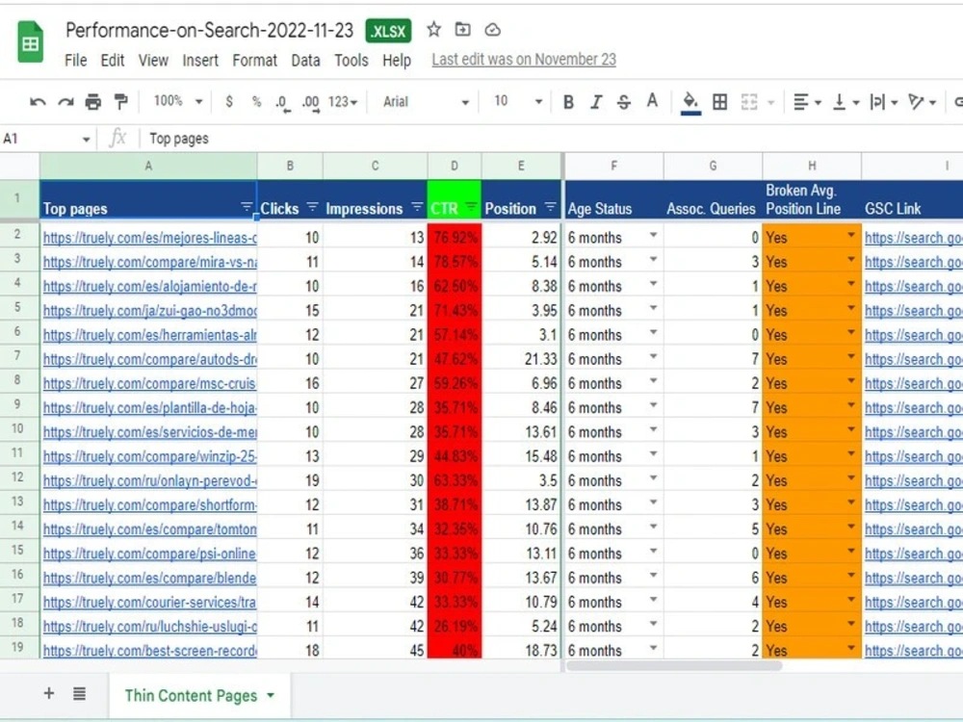Toggle the Position column filter
This screenshot has width=963, height=722.
click(x=550, y=207)
